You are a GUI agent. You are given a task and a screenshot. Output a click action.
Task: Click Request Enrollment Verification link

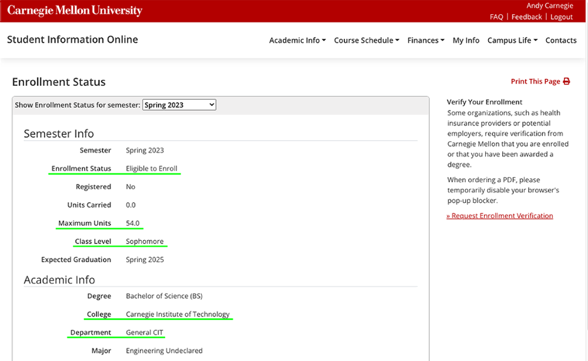pos(499,216)
